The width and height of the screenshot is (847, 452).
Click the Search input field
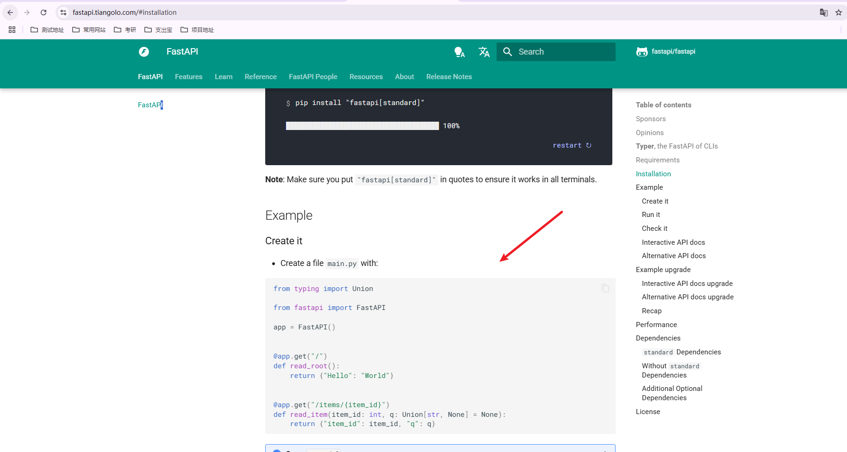tap(556, 52)
